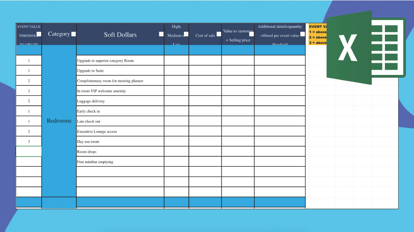Image resolution: width=414 pixels, height=232 pixels.
Task: Select the 'Upgrade to Suite' cell
Action: tap(120, 70)
